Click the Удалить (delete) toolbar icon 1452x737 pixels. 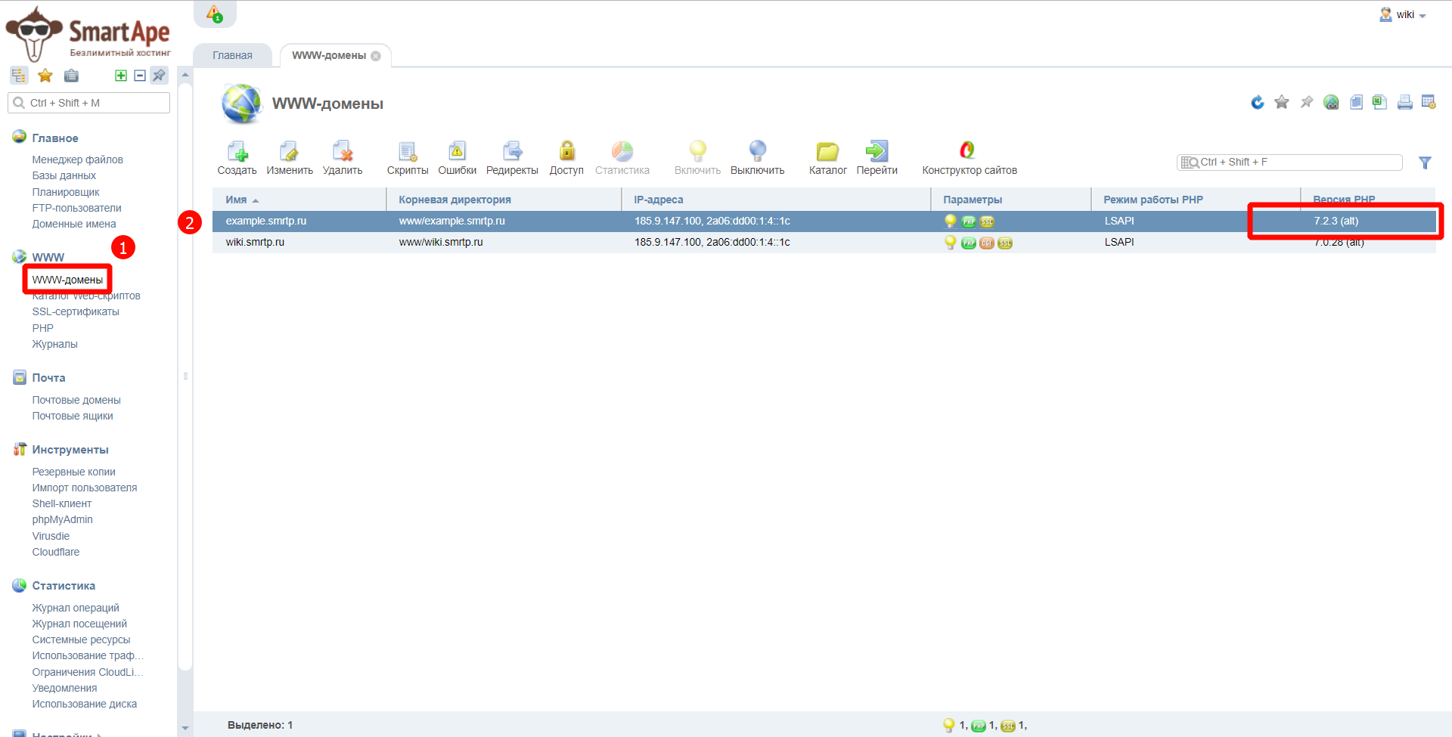coord(343,152)
